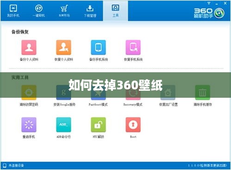Open the 我的手机 tab

click(x=13, y=11)
